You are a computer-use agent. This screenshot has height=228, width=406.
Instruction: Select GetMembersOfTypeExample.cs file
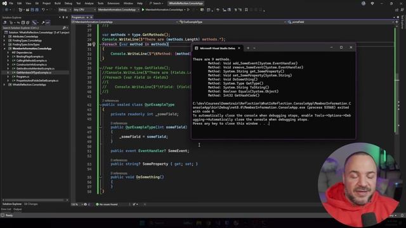click(x=34, y=73)
